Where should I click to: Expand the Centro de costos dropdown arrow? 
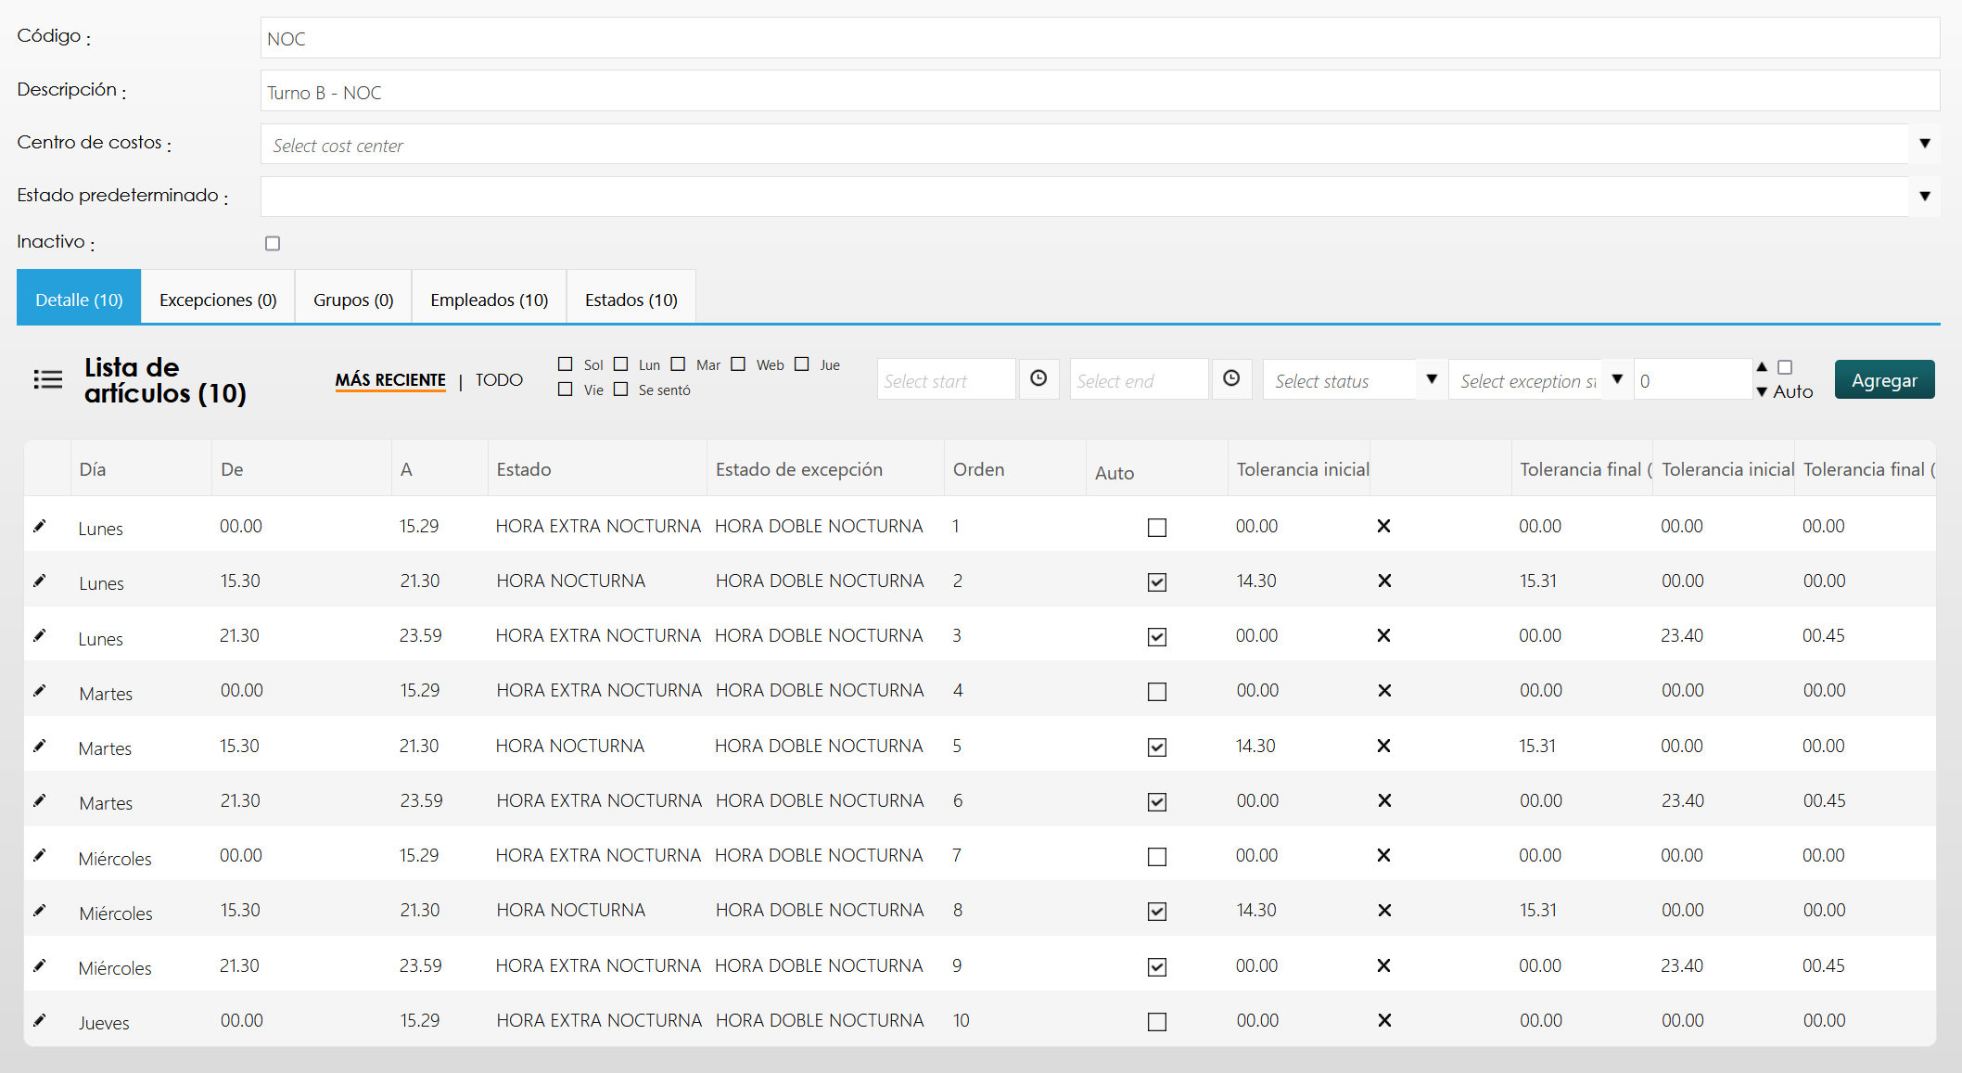[1925, 143]
